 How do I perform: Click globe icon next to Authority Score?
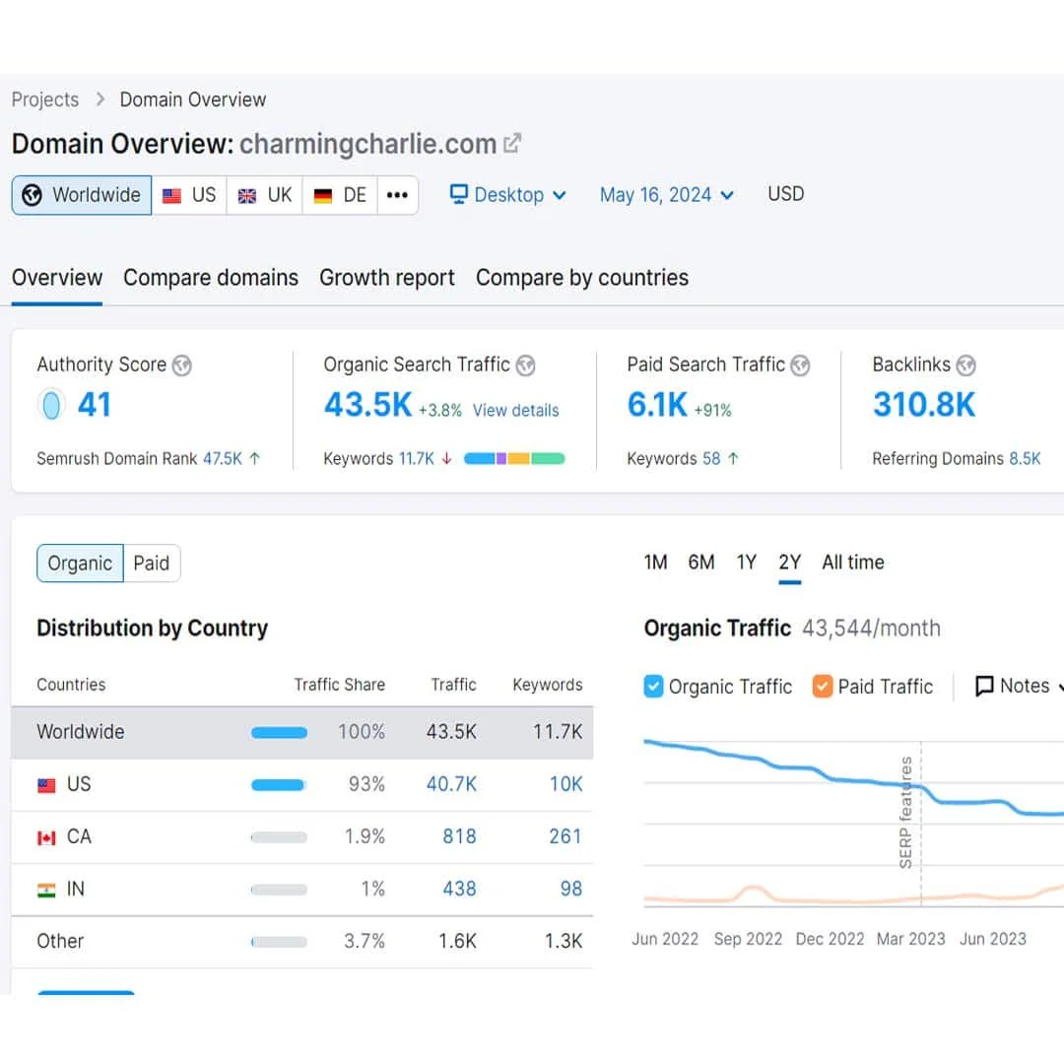(182, 366)
